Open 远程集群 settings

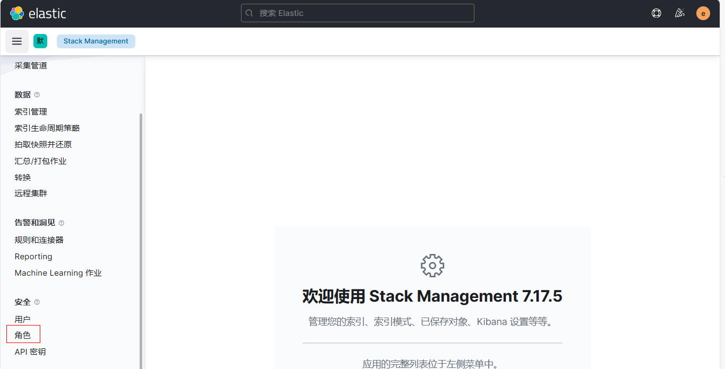[x=31, y=194]
